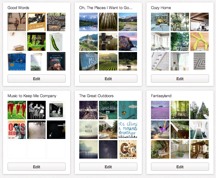Open the Welcome to Maine sign thumbnail

88,61
